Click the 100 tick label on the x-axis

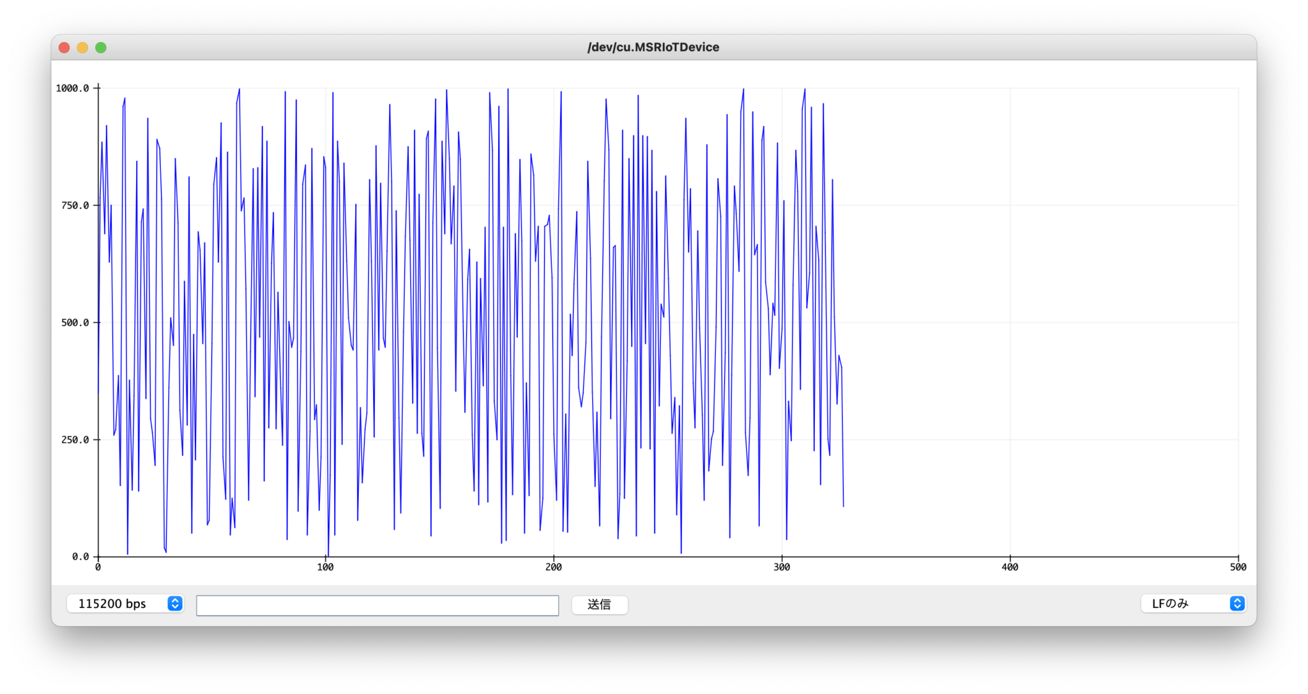tap(325, 566)
